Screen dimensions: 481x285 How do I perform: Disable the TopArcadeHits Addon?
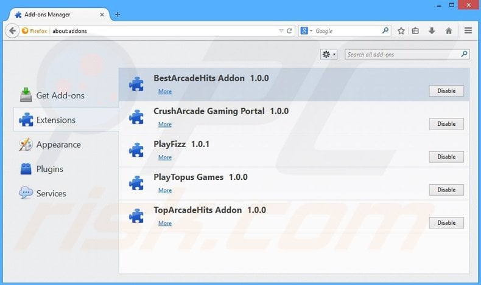446,223
